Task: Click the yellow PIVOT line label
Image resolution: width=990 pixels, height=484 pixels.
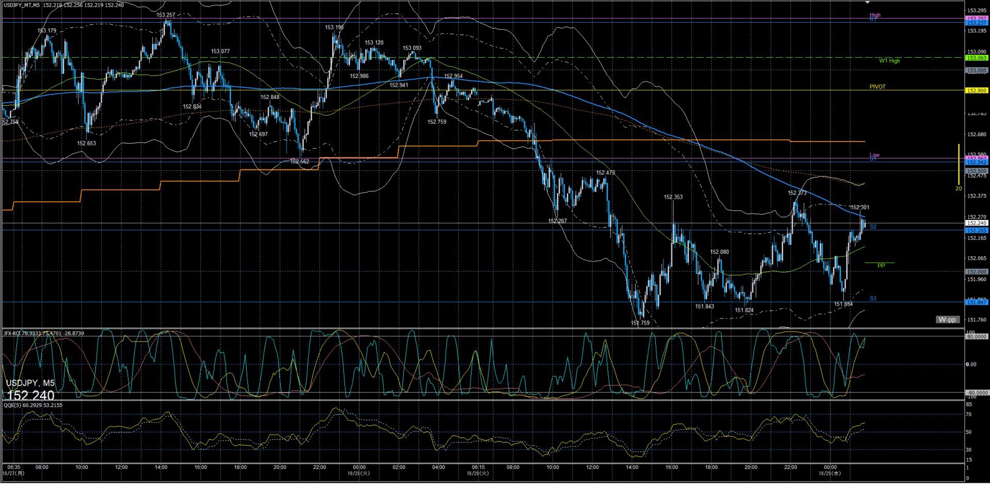Action: click(877, 87)
